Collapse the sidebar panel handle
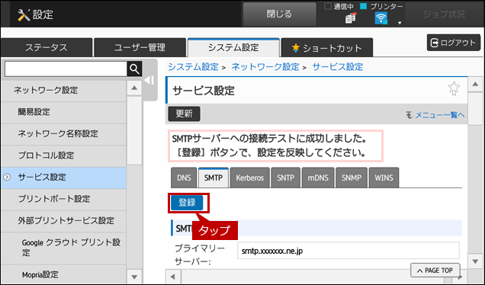Screen dimensions: 485x285 point(150,80)
